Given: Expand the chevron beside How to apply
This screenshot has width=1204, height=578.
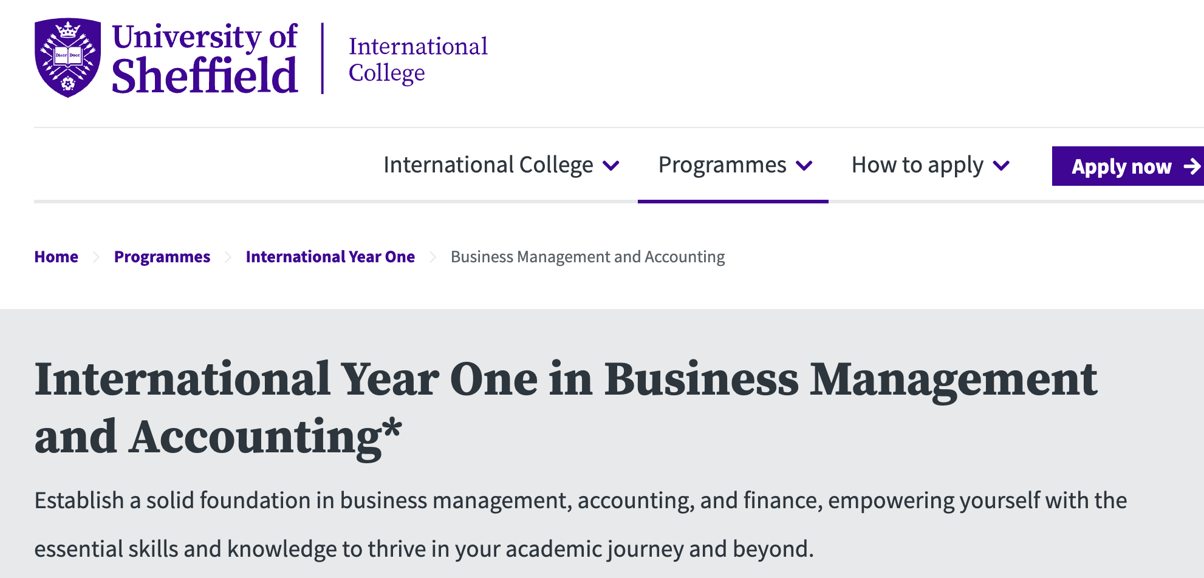Looking at the screenshot, I should (x=1001, y=166).
